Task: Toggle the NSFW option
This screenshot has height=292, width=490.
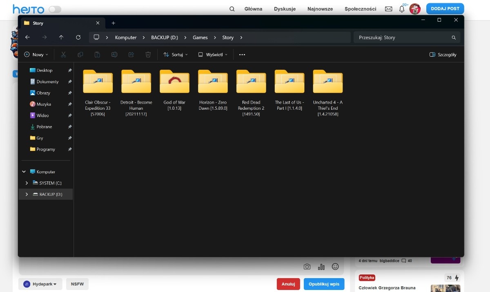Action: coord(77,284)
